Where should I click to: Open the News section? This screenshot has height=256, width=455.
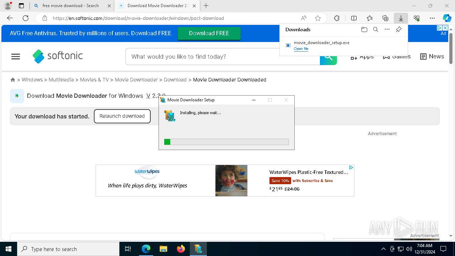pyautogui.click(x=432, y=57)
